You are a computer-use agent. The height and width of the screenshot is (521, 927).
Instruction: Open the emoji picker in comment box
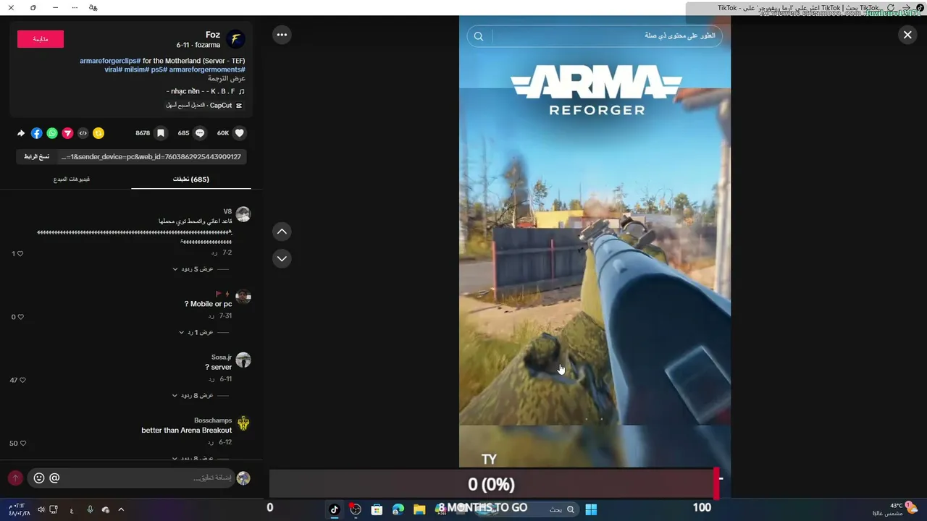[39, 478]
